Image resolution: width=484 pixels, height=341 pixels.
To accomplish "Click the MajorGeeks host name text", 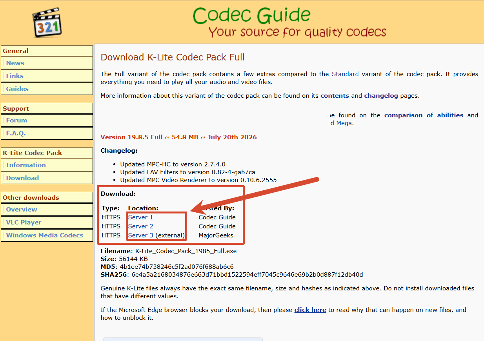I will [x=216, y=235].
